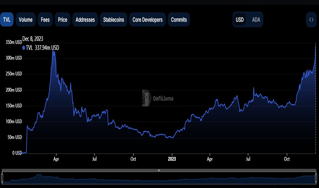Click the DefiLlama watermark logo
This screenshot has width=319, height=188.
pos(158,98)
